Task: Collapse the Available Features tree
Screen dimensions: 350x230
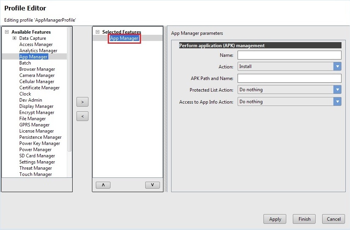Action: (x=7, y=32)
